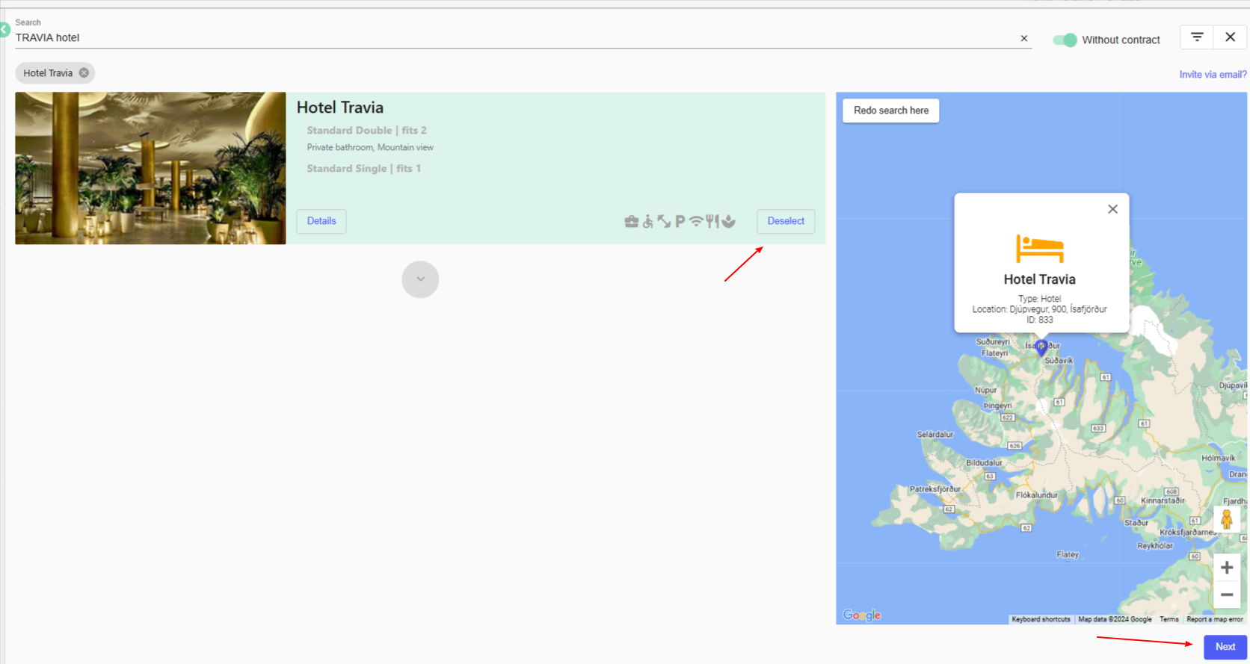This screenshot has width=1250, height=664.
Task: Open the Invite via email link
Action: click(1213, 75)
